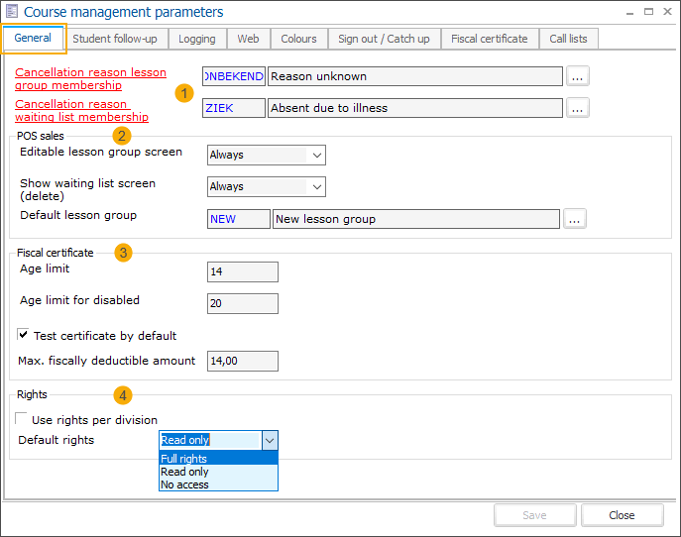Image resolution: width=681 pixels, height=537 pixels.
Task: Open the Fiscal certificate tab
Action: 489,39
